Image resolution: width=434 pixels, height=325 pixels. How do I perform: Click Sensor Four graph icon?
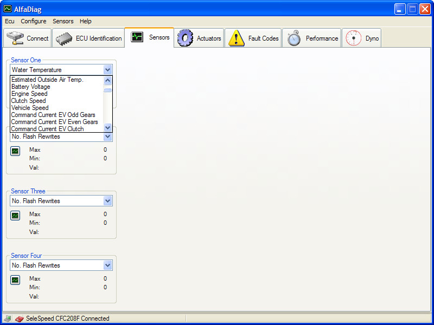point(15,280)
